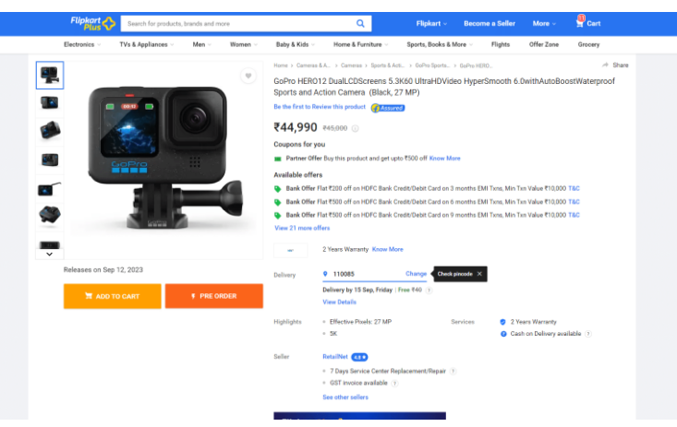Screen dimensions: 677x427
Task: Open View Details under delivery
Action: coord(339,302)
